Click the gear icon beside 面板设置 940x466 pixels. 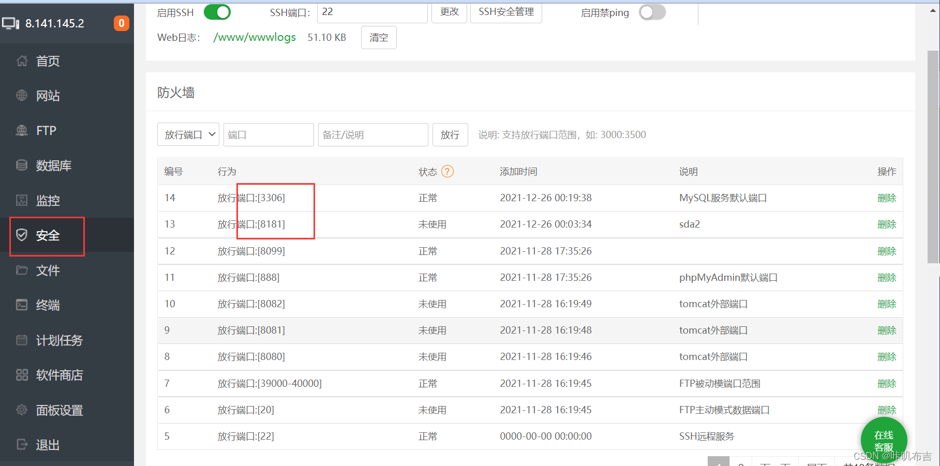pos(22,410)
